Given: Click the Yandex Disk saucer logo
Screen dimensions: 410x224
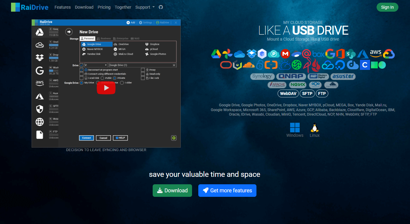Looking at the screenshot, I should click(x=296, y=54).
